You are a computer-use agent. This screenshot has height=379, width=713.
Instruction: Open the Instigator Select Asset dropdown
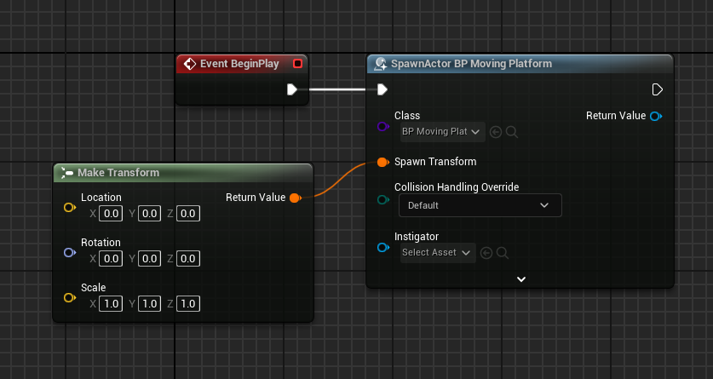click(x=438, y=253)
